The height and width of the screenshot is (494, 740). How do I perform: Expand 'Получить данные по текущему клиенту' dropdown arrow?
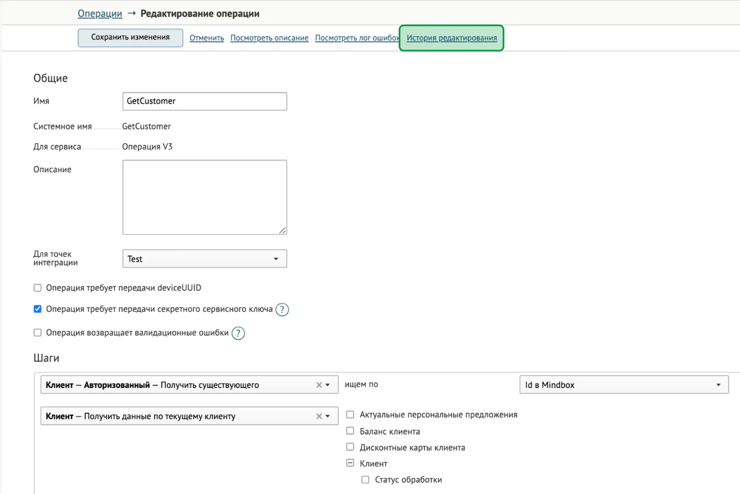pos(328,416)
